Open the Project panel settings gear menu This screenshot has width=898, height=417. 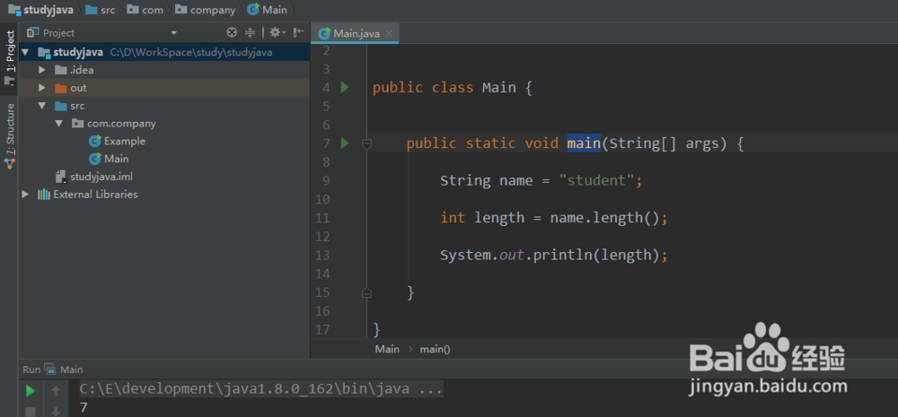pos(277,32)
